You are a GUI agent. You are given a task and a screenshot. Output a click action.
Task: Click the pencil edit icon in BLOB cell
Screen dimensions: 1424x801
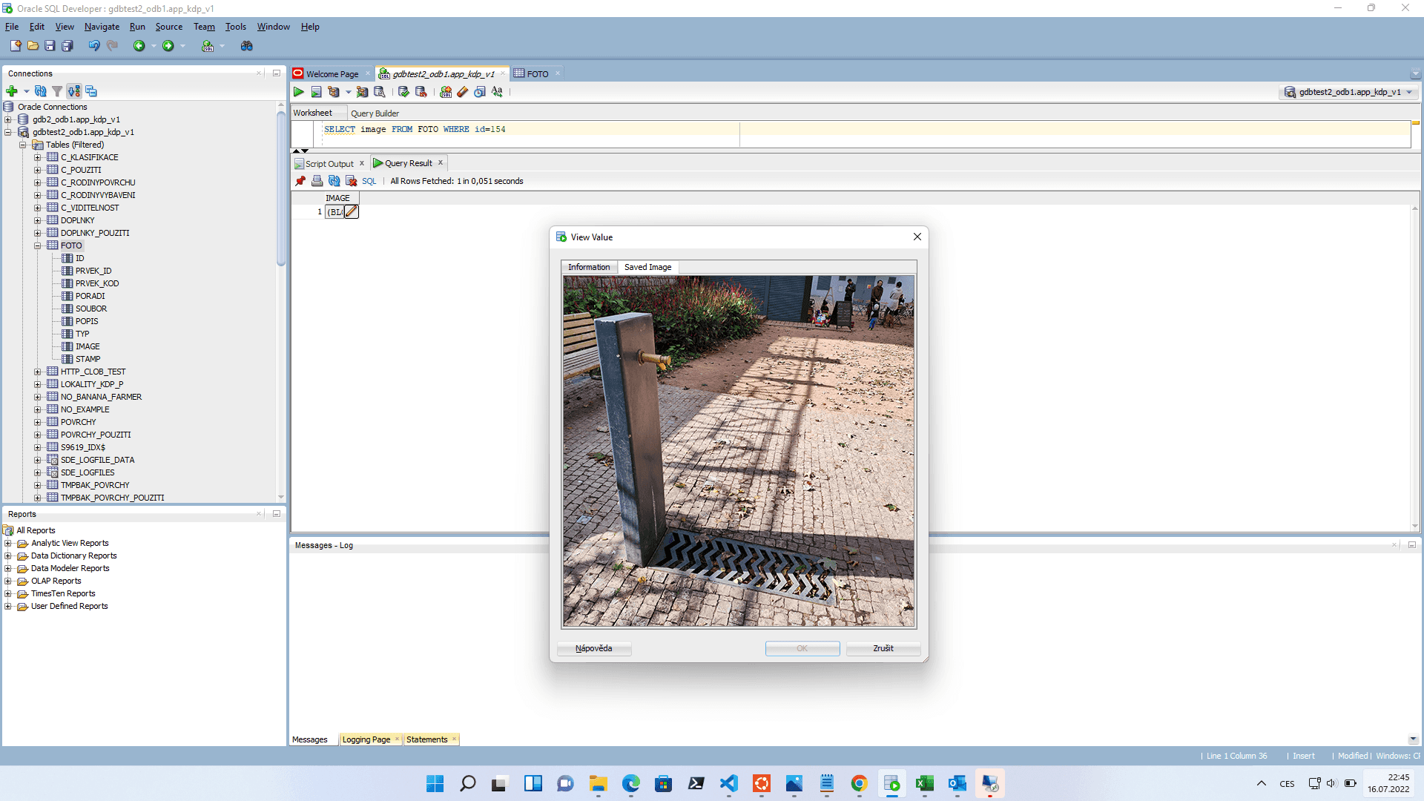pos(352,212)
